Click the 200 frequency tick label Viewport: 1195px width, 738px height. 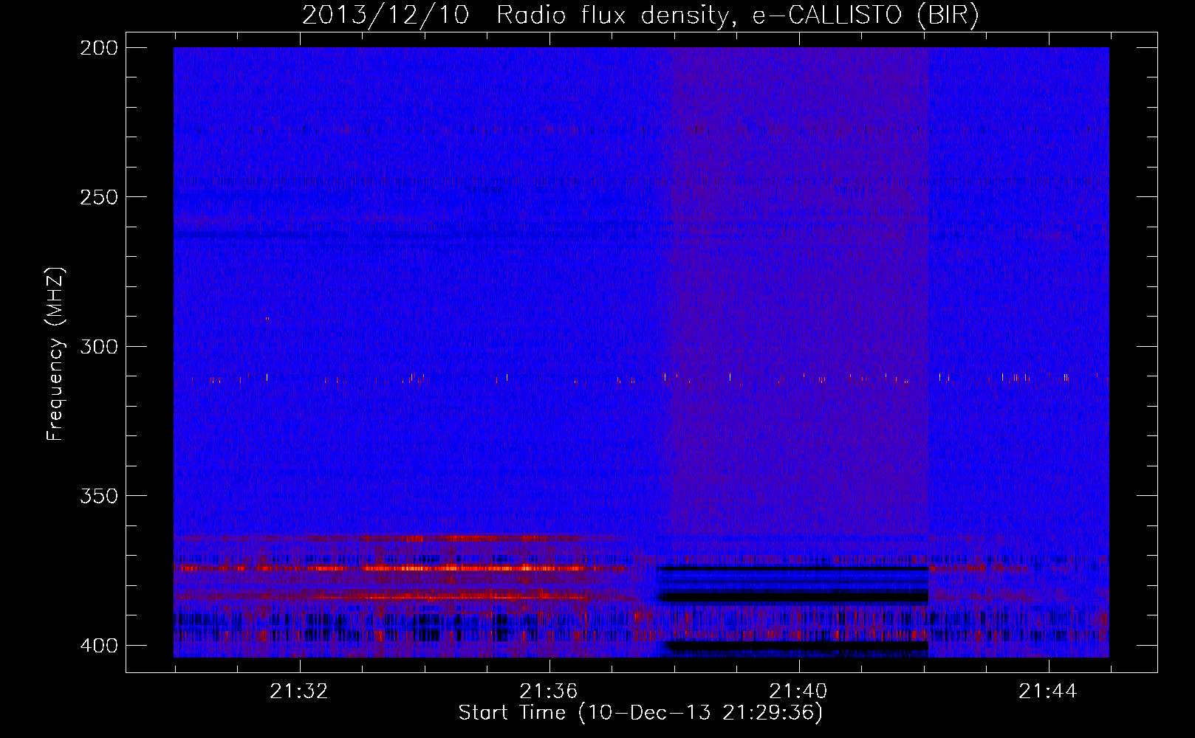99,48
